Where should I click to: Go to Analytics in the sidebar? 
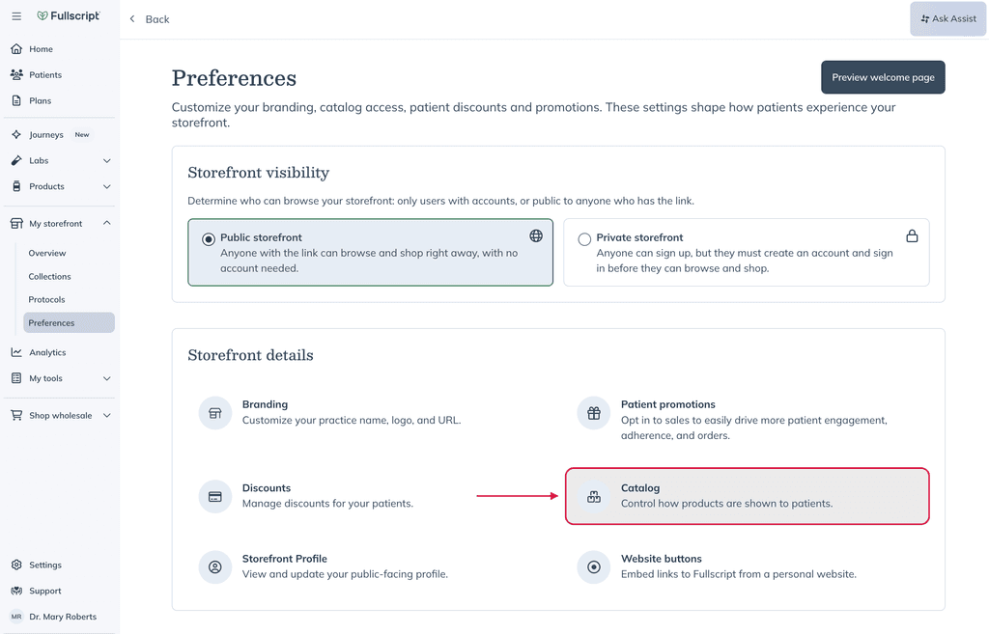[47, 352]
